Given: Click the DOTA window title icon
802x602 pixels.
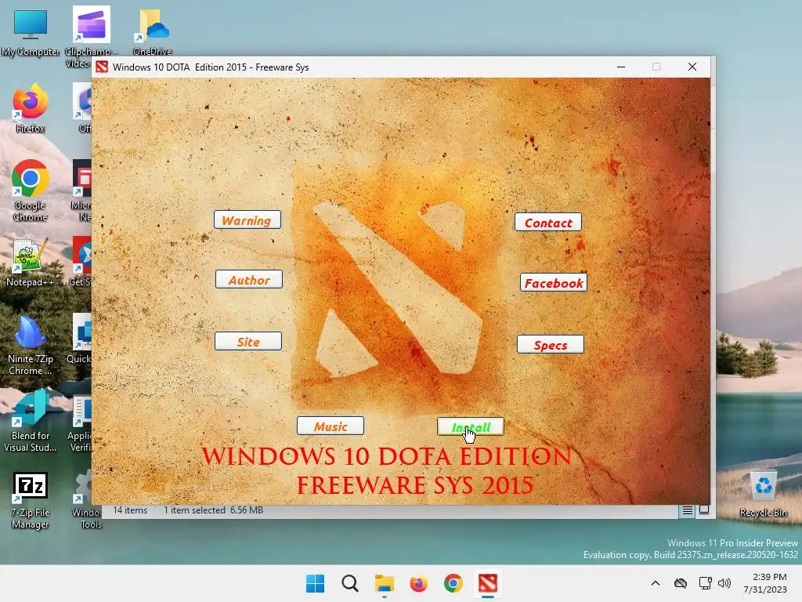Looking at the screenshot, I should coord(102,67).
